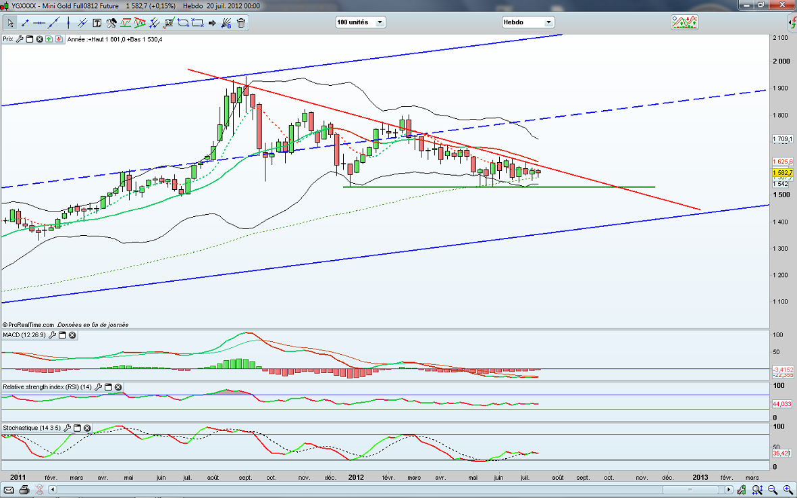Open MACD indicator settings wrench
The width and height of the screenshot is (797, 498).
[x=53, y=335]
